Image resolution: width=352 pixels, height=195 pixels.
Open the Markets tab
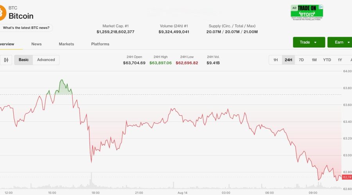coord(66,44)
